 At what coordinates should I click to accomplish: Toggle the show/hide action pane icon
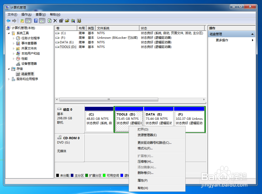(x=42, y=21)
